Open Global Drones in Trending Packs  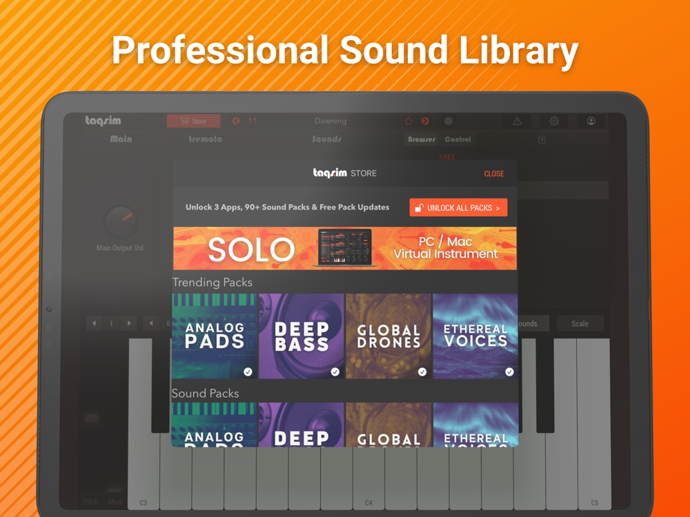(388, 336)
